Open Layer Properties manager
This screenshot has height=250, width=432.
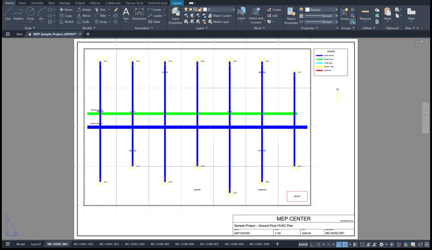coord(175,16)
